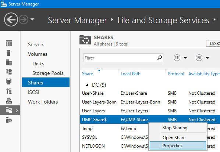The height and width of the screenshot is (152, 220).
Task: Open the certificate role sidebar icon
Action: click(9, 72)
